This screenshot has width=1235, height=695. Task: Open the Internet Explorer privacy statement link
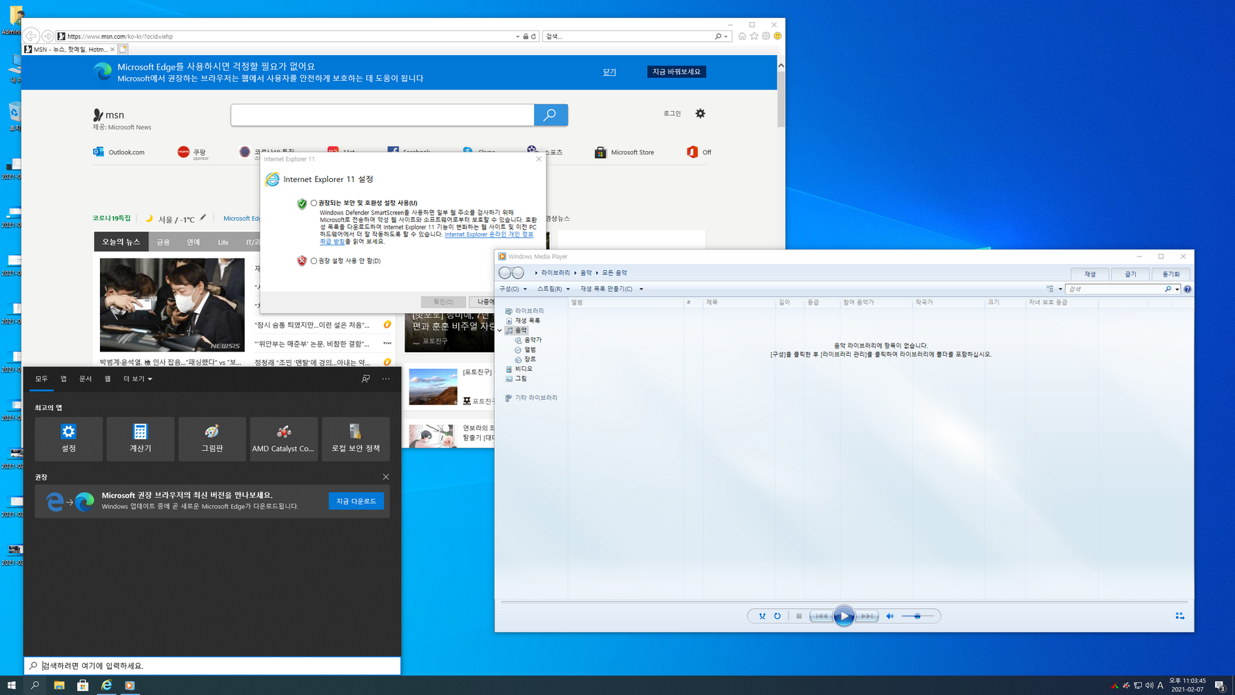click(x=489, y=234)
